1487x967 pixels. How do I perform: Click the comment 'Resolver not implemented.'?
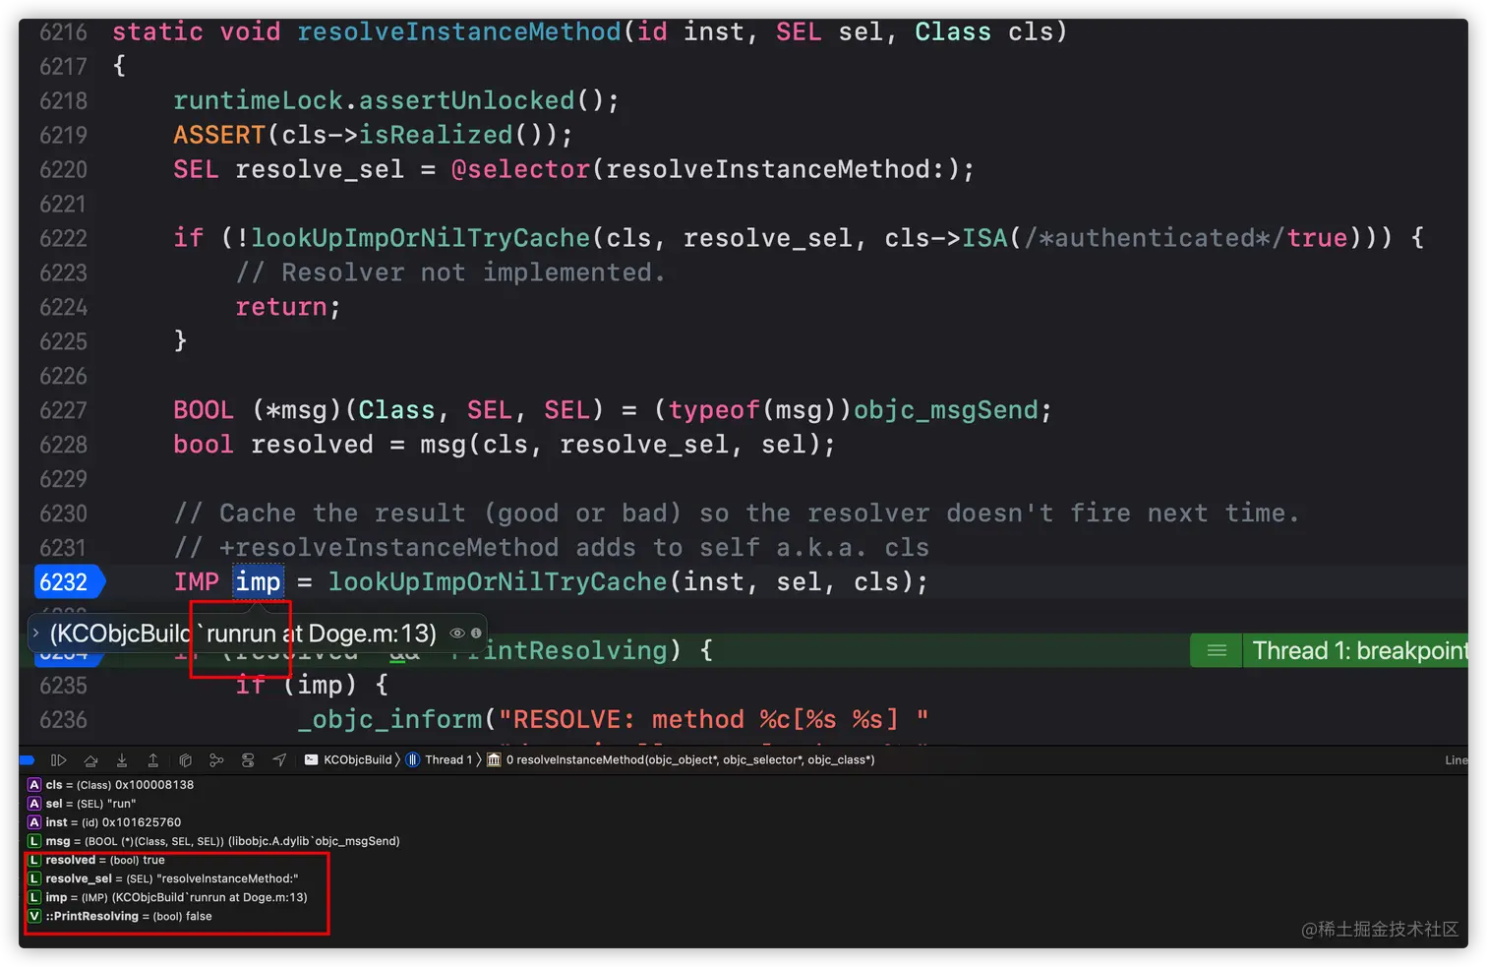[450, 272]
